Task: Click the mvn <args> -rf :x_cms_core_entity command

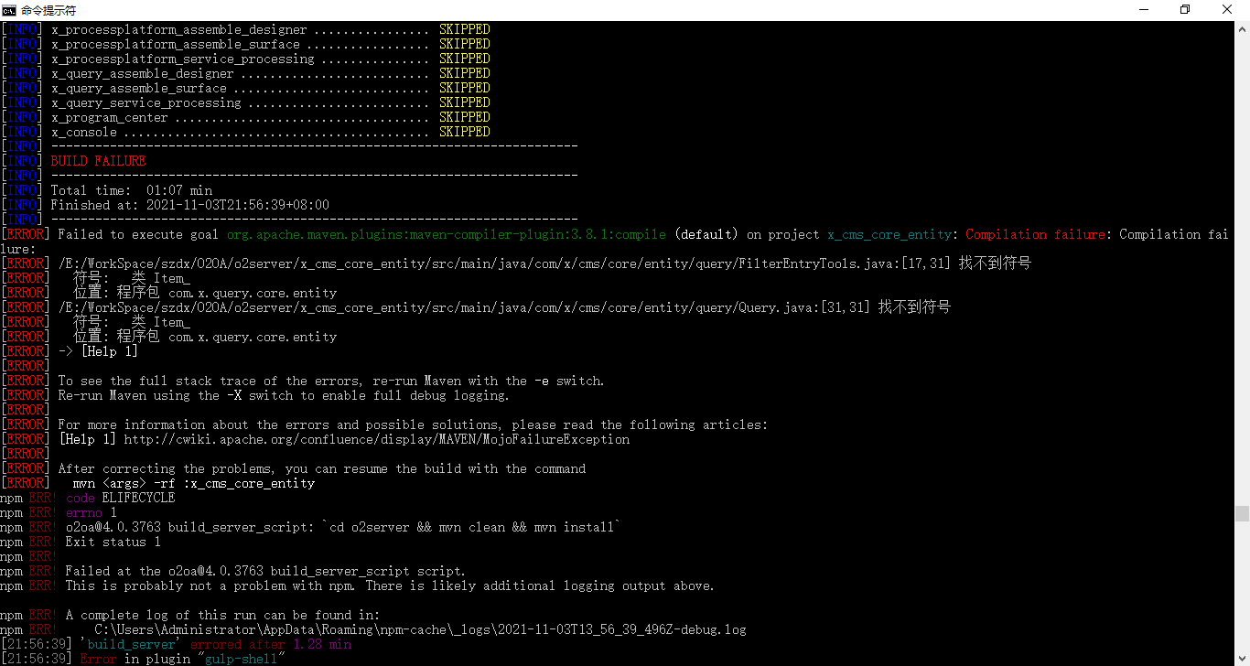Action: (194, 483)
